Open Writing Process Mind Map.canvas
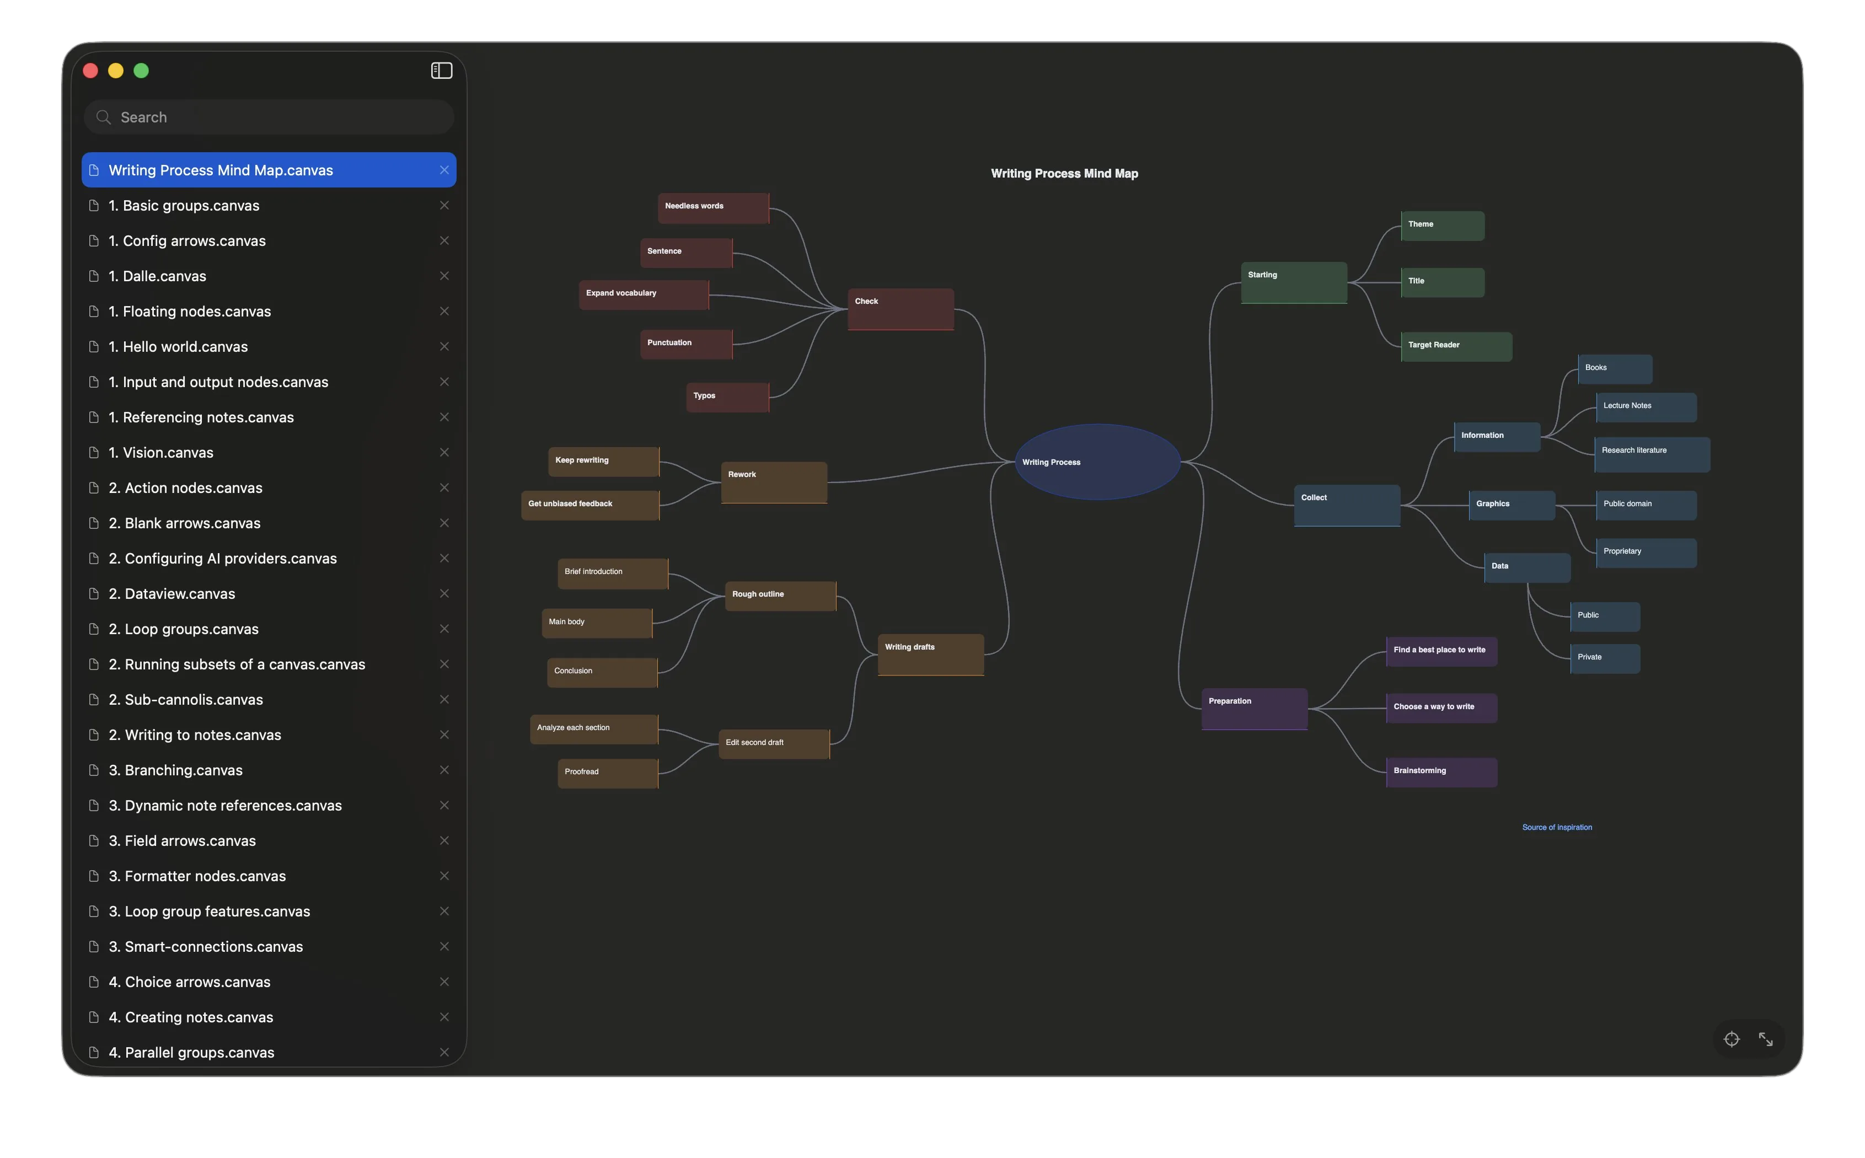 [x=269, y=170]
